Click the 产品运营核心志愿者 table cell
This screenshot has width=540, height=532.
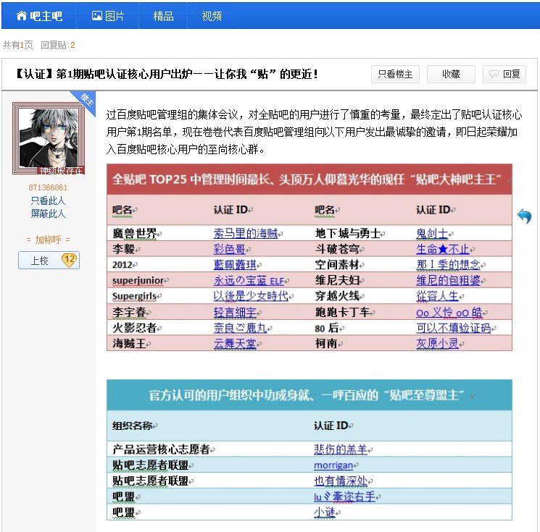coord(161,449)
